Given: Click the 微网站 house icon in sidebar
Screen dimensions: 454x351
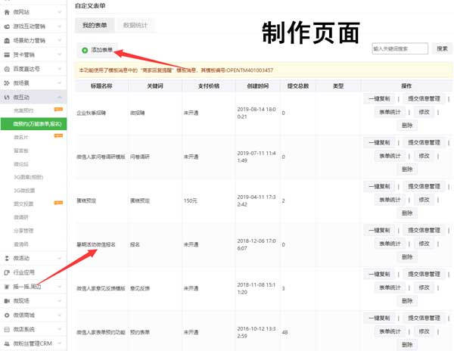Looking at the screenshot, I should coord(7,12).
